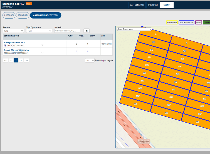Screen dimensions: 210x154
Task: Select page 1 in pagination
Action: (16, 60)
